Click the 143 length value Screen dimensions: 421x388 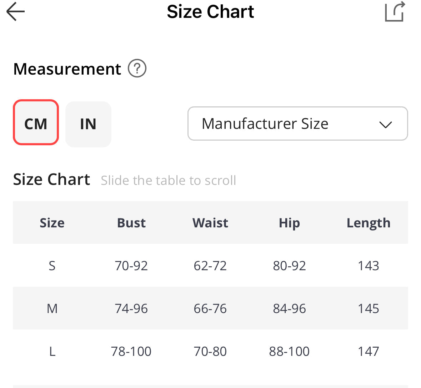(x=368, y=266)
